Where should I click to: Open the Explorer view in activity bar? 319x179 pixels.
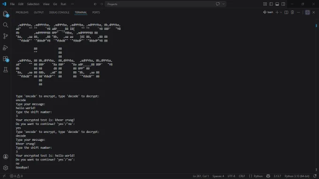pyautogui.click(x=6, y=14)
